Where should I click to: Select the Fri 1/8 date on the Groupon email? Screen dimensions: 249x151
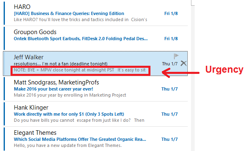click(x=171, y=39)
